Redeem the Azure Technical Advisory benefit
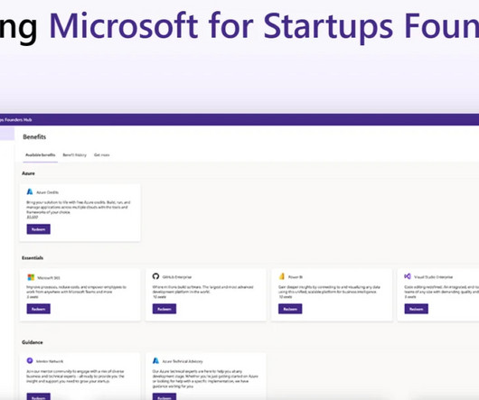Viewport: 479px width, 400px height. click(164, 396)
